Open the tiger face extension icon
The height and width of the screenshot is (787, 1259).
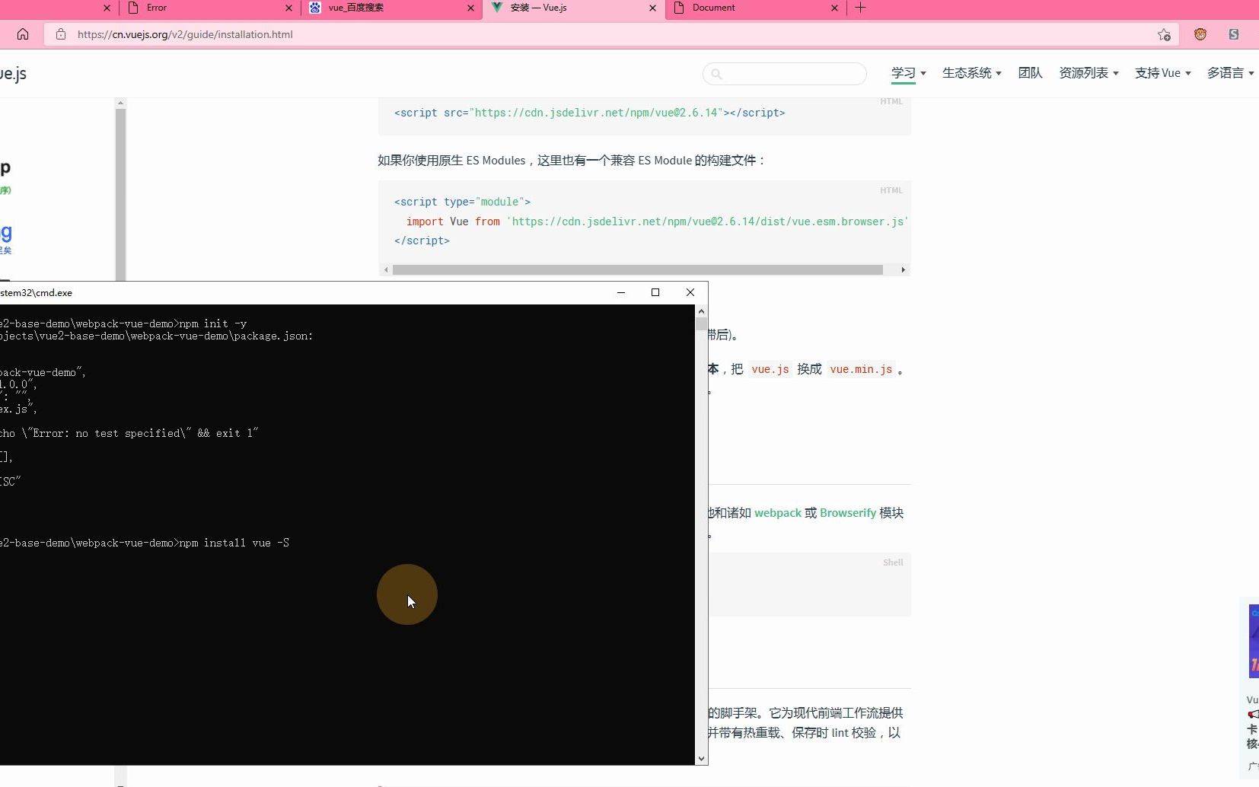[x=1200, y=34]
